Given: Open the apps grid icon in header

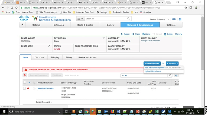Looking at the screenshot, I should pyautogui.click(x=180, y=19).
